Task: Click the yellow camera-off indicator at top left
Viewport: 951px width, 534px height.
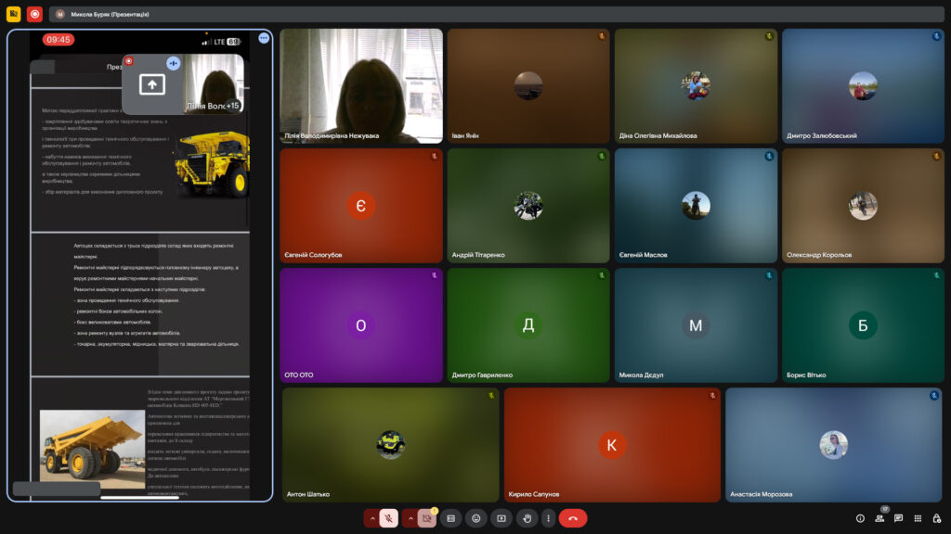Action: click(x=13, y=14)
